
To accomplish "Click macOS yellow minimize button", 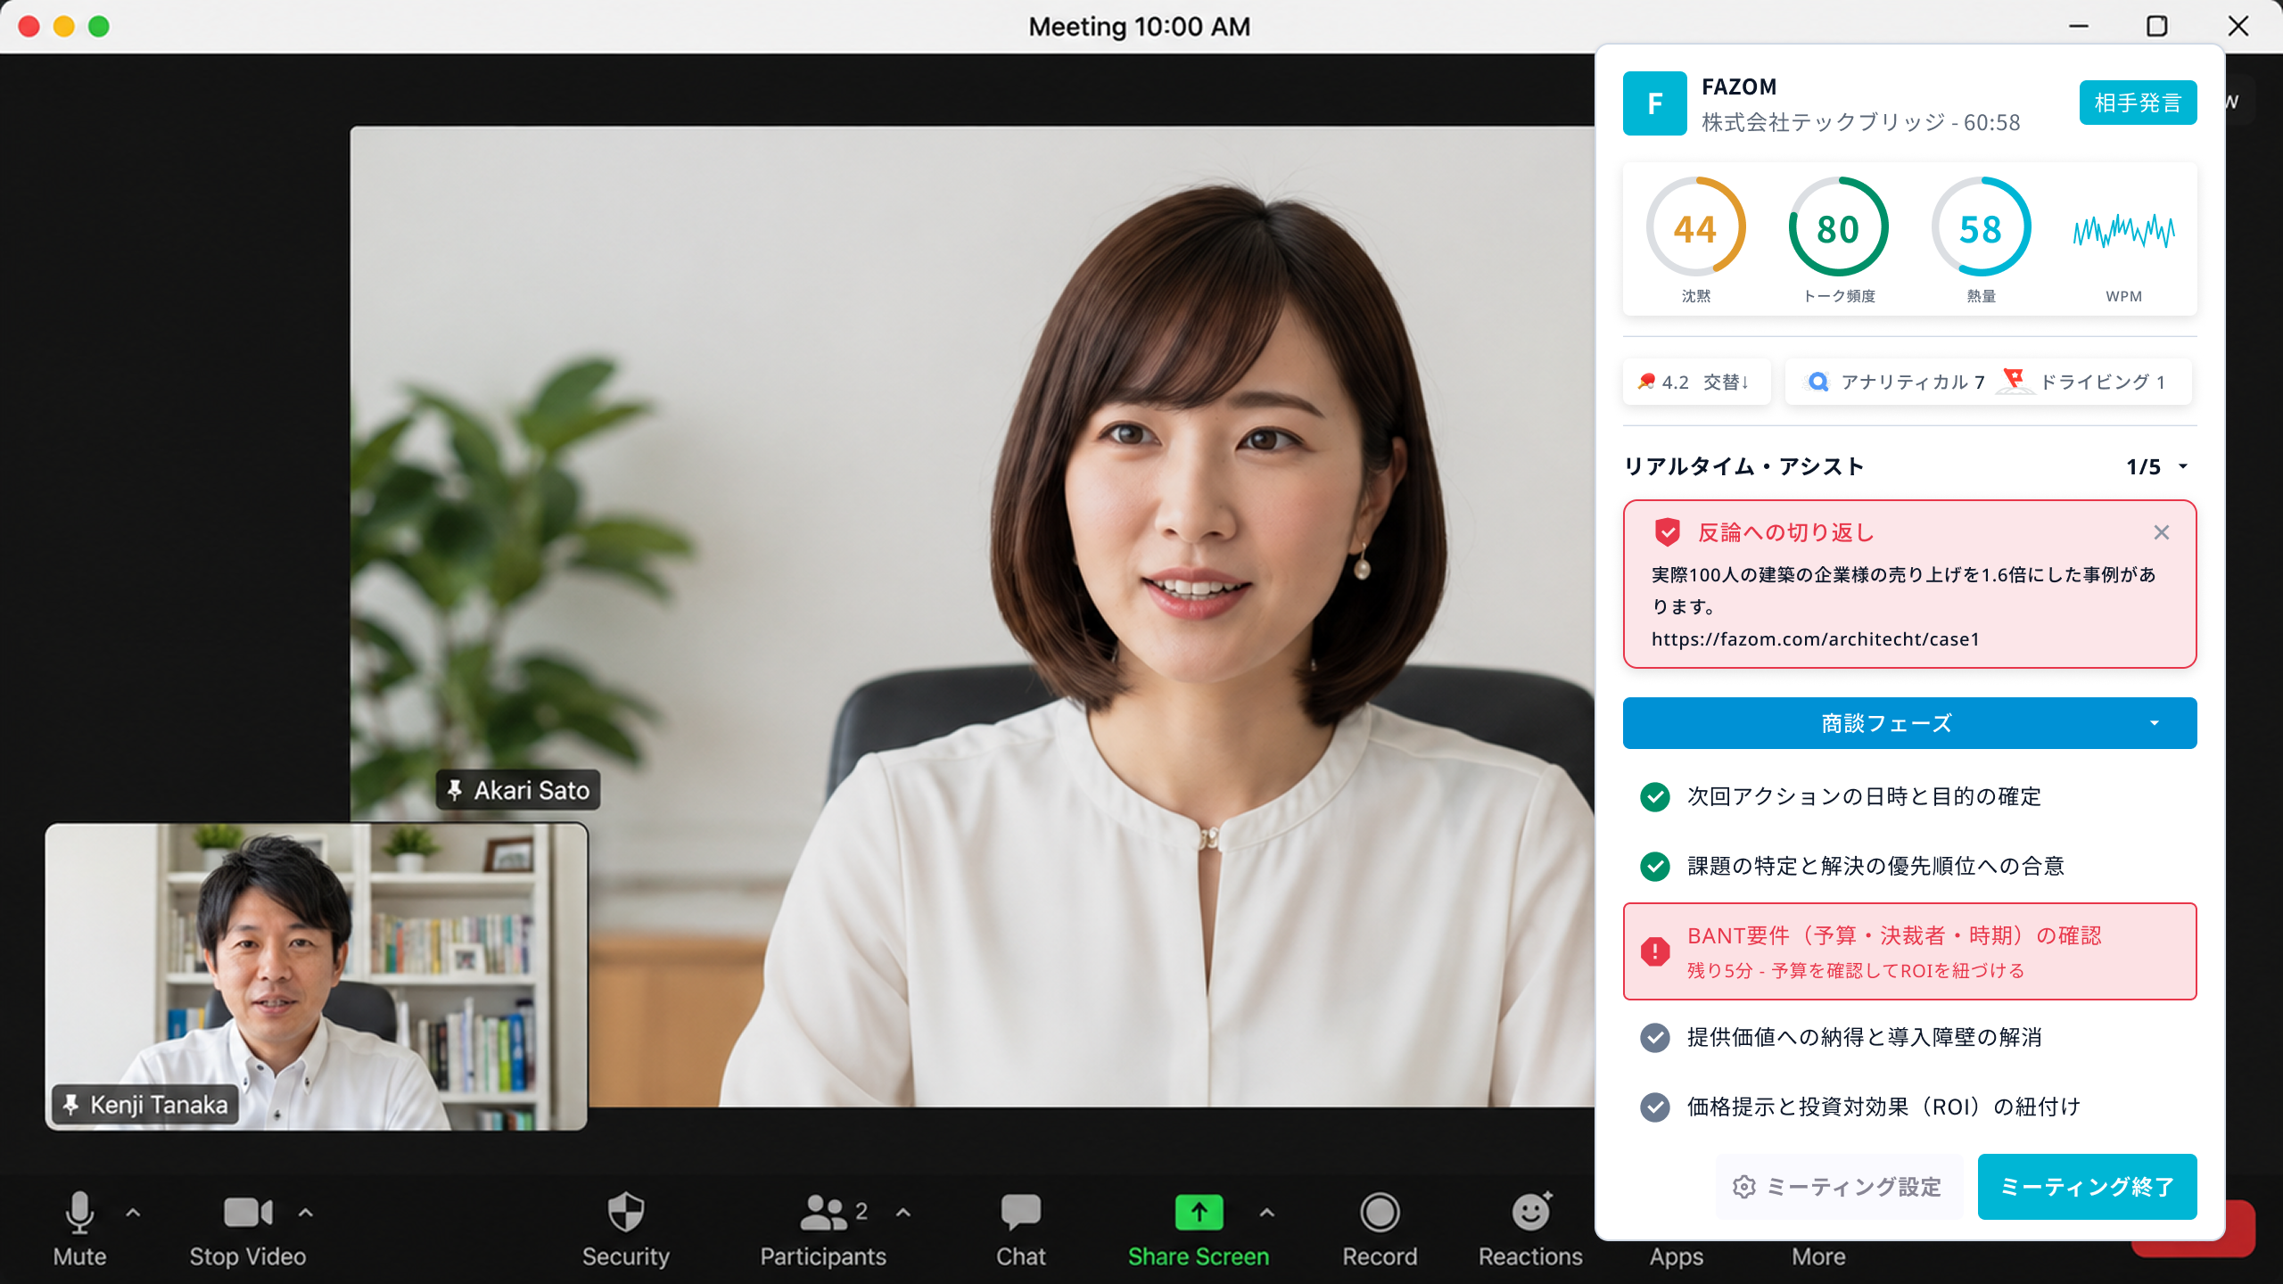I will pyautogui.click(x=63, y=27).
